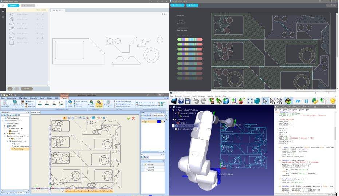Click the radiation-symbol collision check icon

coord(288,101)
